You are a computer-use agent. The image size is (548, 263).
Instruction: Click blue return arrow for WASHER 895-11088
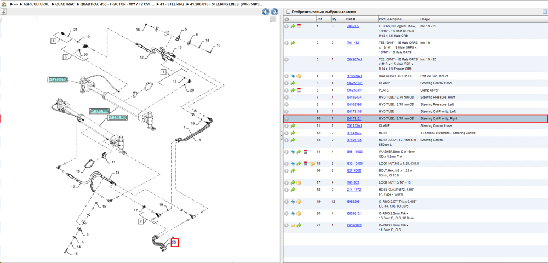(x=293, y=152)
